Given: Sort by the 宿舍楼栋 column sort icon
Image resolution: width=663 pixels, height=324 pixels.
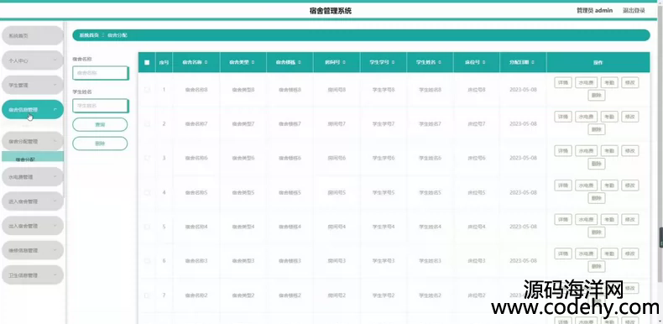Looking at the screenshot, I should 300,62.
